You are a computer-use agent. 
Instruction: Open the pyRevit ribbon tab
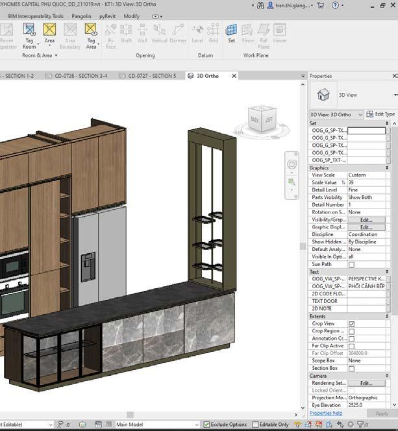tap(107, 16)
